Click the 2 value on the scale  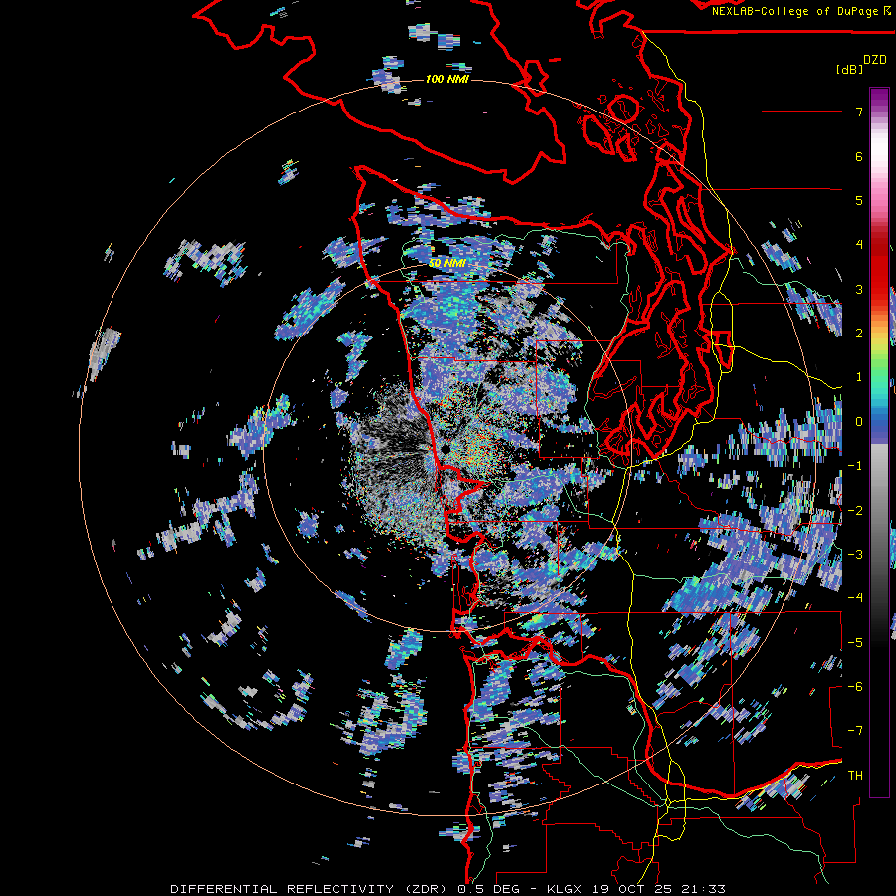coord(859,334)
